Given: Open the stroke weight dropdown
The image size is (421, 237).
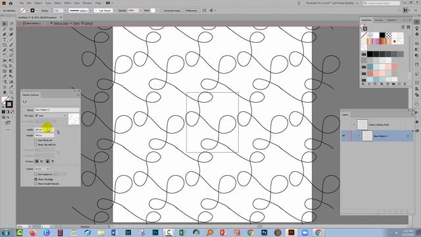Looking at the screenshot, I should pos(65,11).
